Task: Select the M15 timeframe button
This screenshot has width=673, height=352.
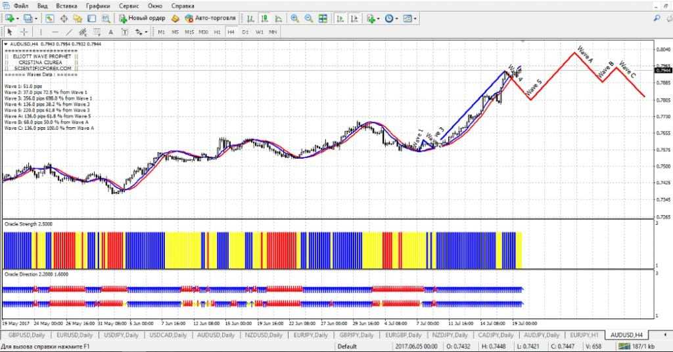Action: pos(189,31)
